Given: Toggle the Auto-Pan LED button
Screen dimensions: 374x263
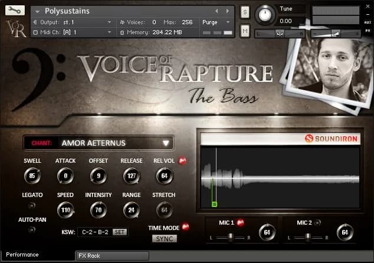Looking at the screenshot, I should pos(32,229).
